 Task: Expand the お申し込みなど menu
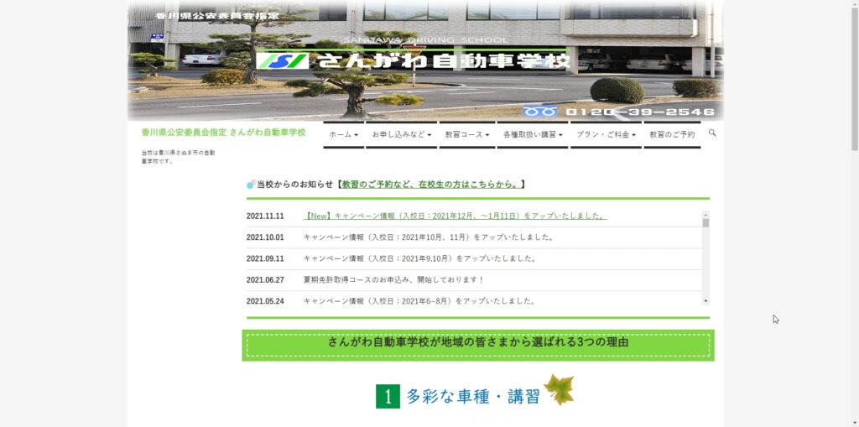pos(402,134)
